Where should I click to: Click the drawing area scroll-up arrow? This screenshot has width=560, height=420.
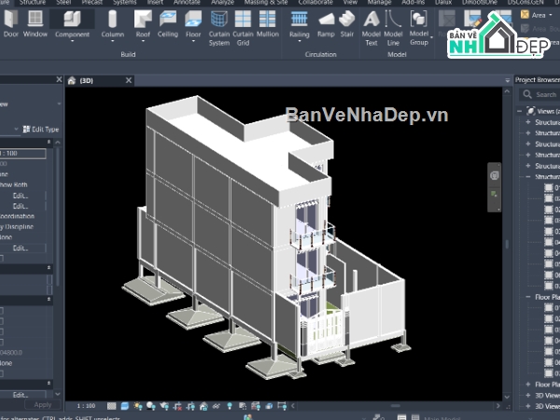pyautogui.click(x=507, y=91)
